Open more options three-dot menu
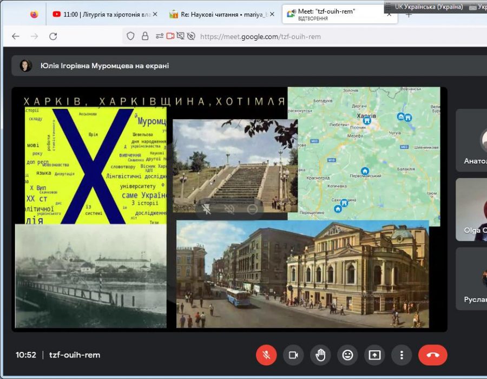Screen dimensions: 487x379 coord(402,355)
